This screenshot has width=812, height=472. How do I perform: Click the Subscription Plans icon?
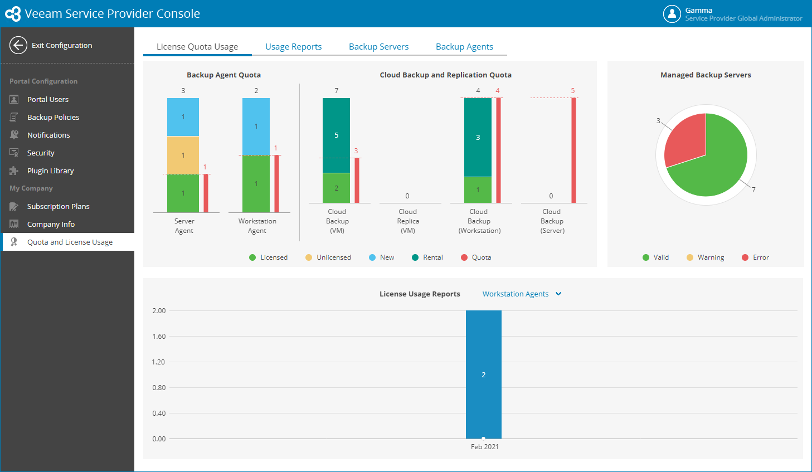point(14,206)
